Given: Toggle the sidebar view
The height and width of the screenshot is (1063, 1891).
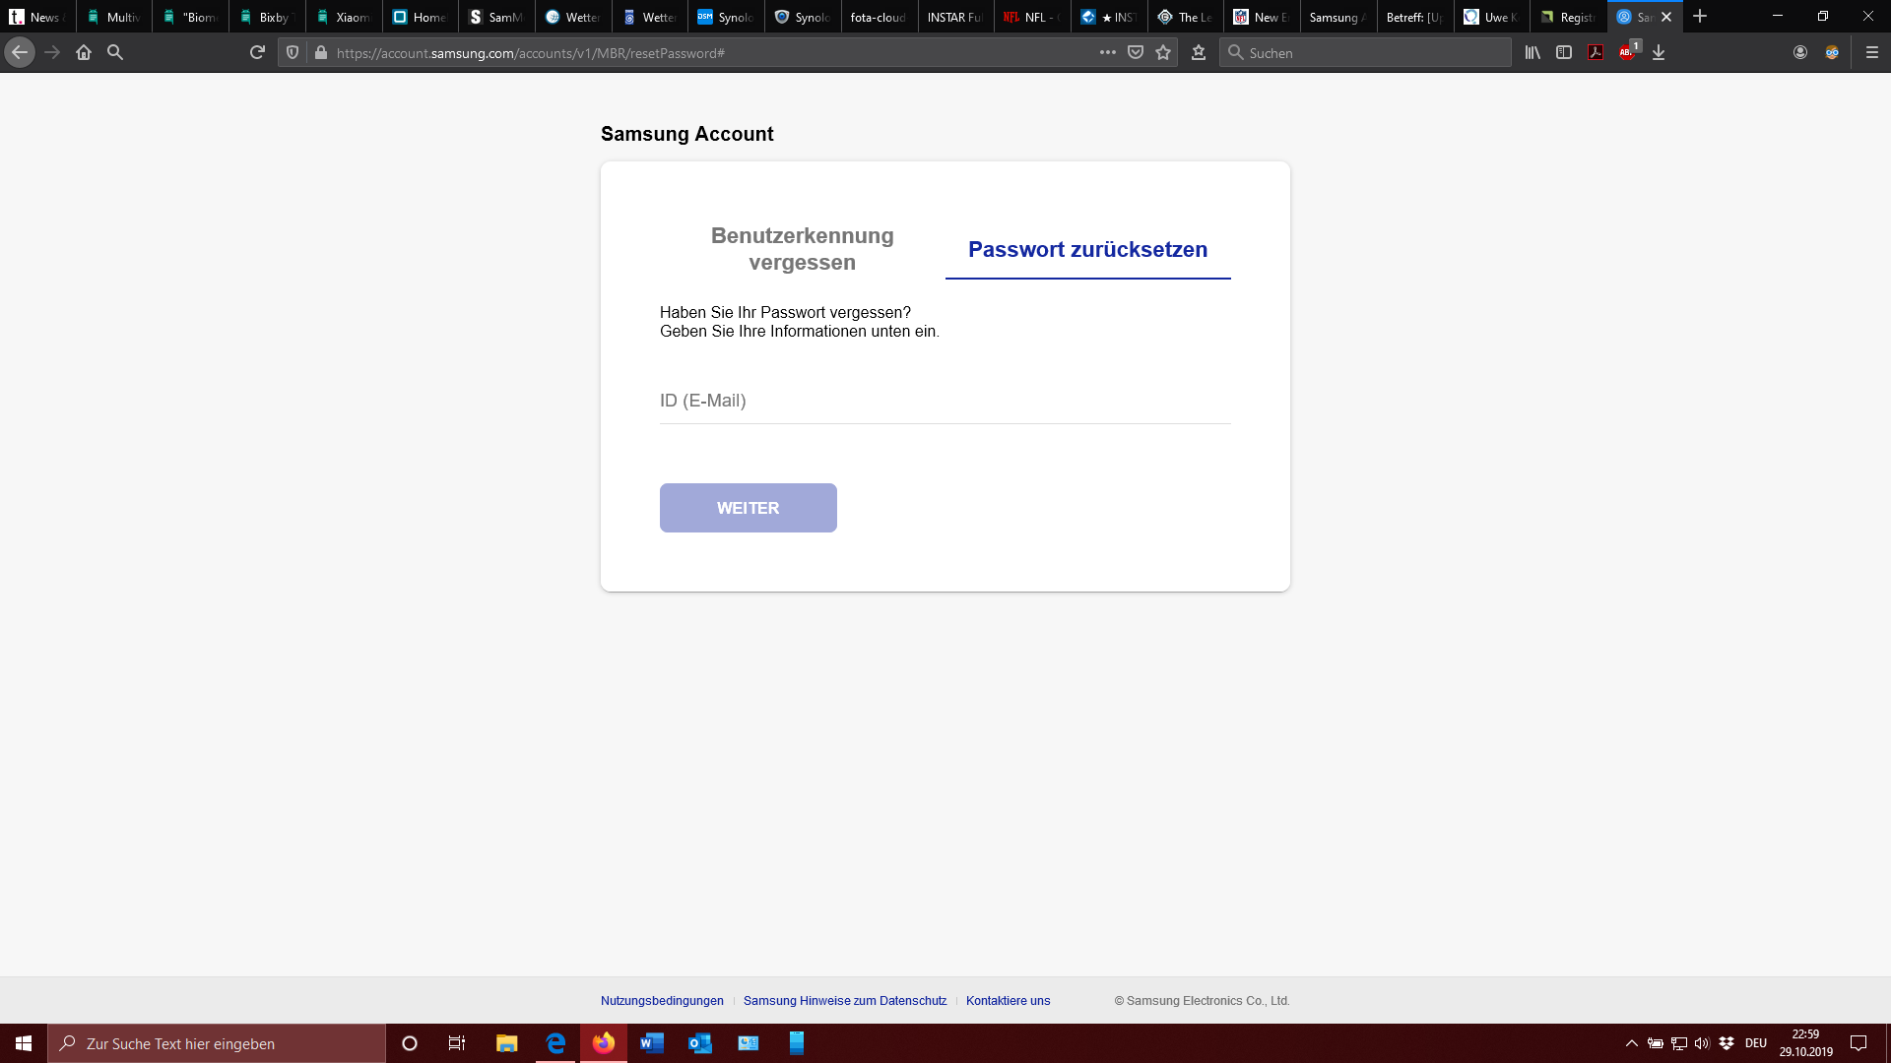Looking at the screenshot, I should 1564,52.
